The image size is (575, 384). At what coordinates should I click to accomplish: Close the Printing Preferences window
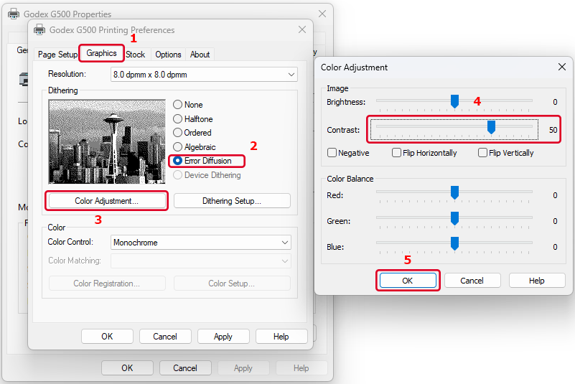point(301,30)
